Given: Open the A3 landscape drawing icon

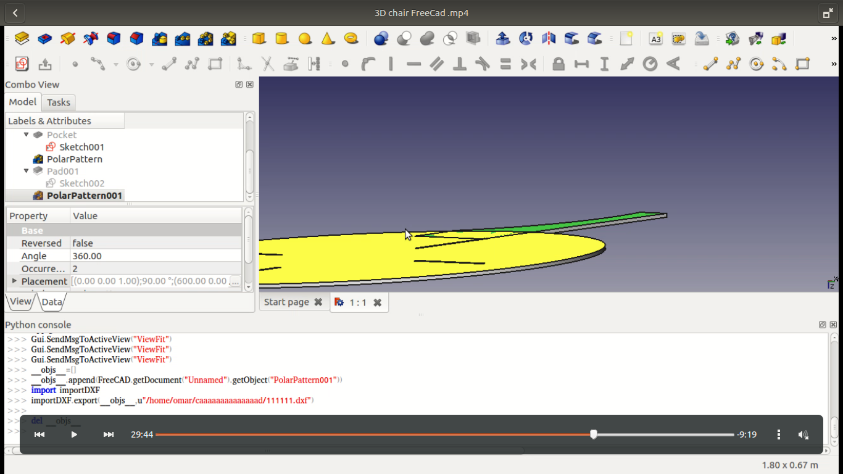Looking at the screenshot, I should (656, 39).
